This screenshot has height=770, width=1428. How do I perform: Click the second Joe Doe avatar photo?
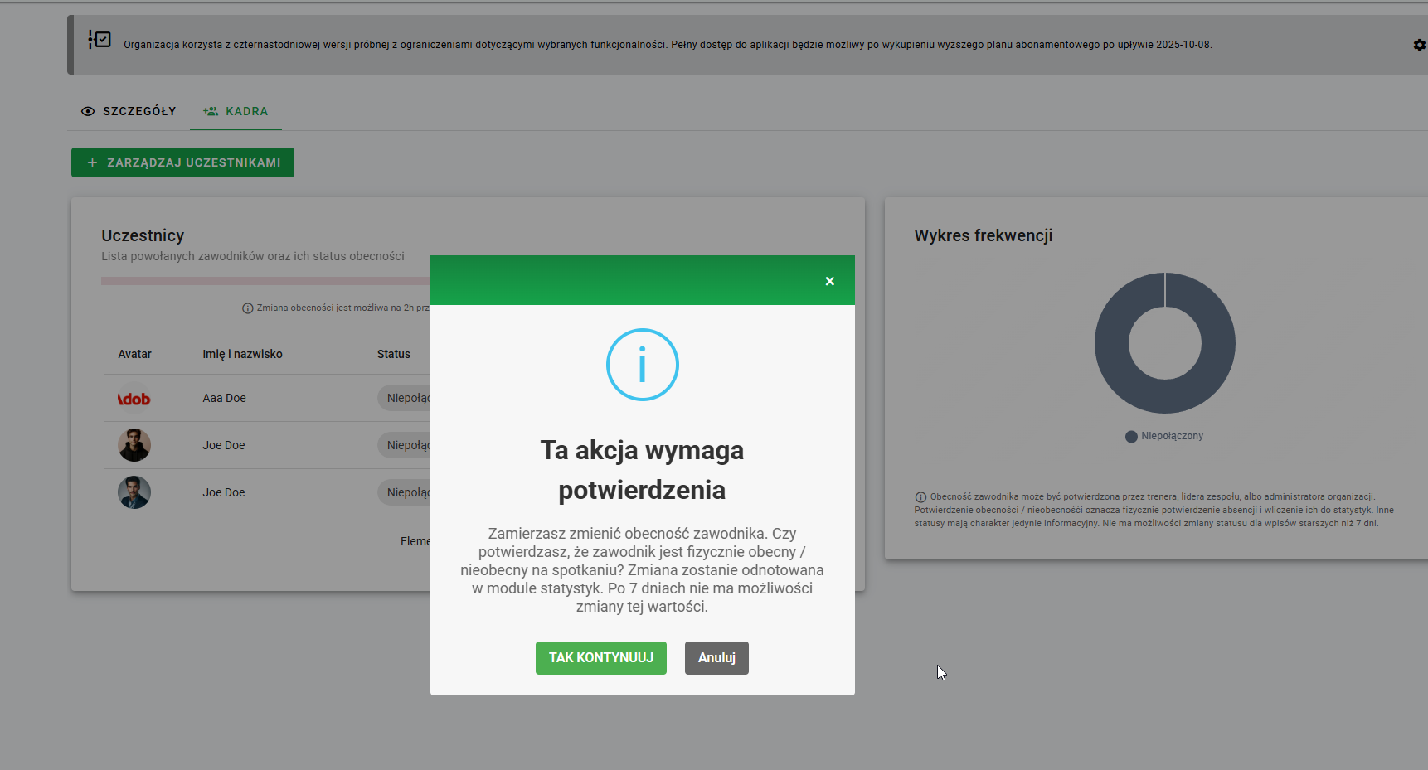tap(134, 492)
